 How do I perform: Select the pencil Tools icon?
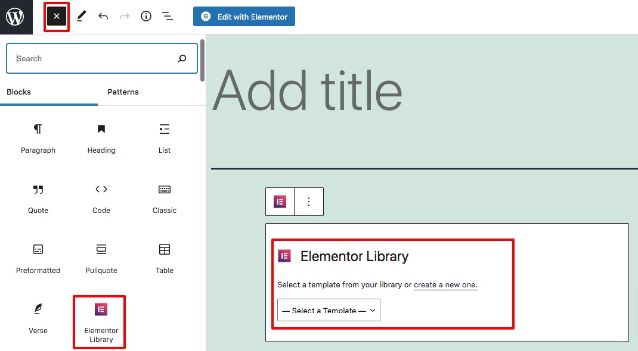coord(81,16)
